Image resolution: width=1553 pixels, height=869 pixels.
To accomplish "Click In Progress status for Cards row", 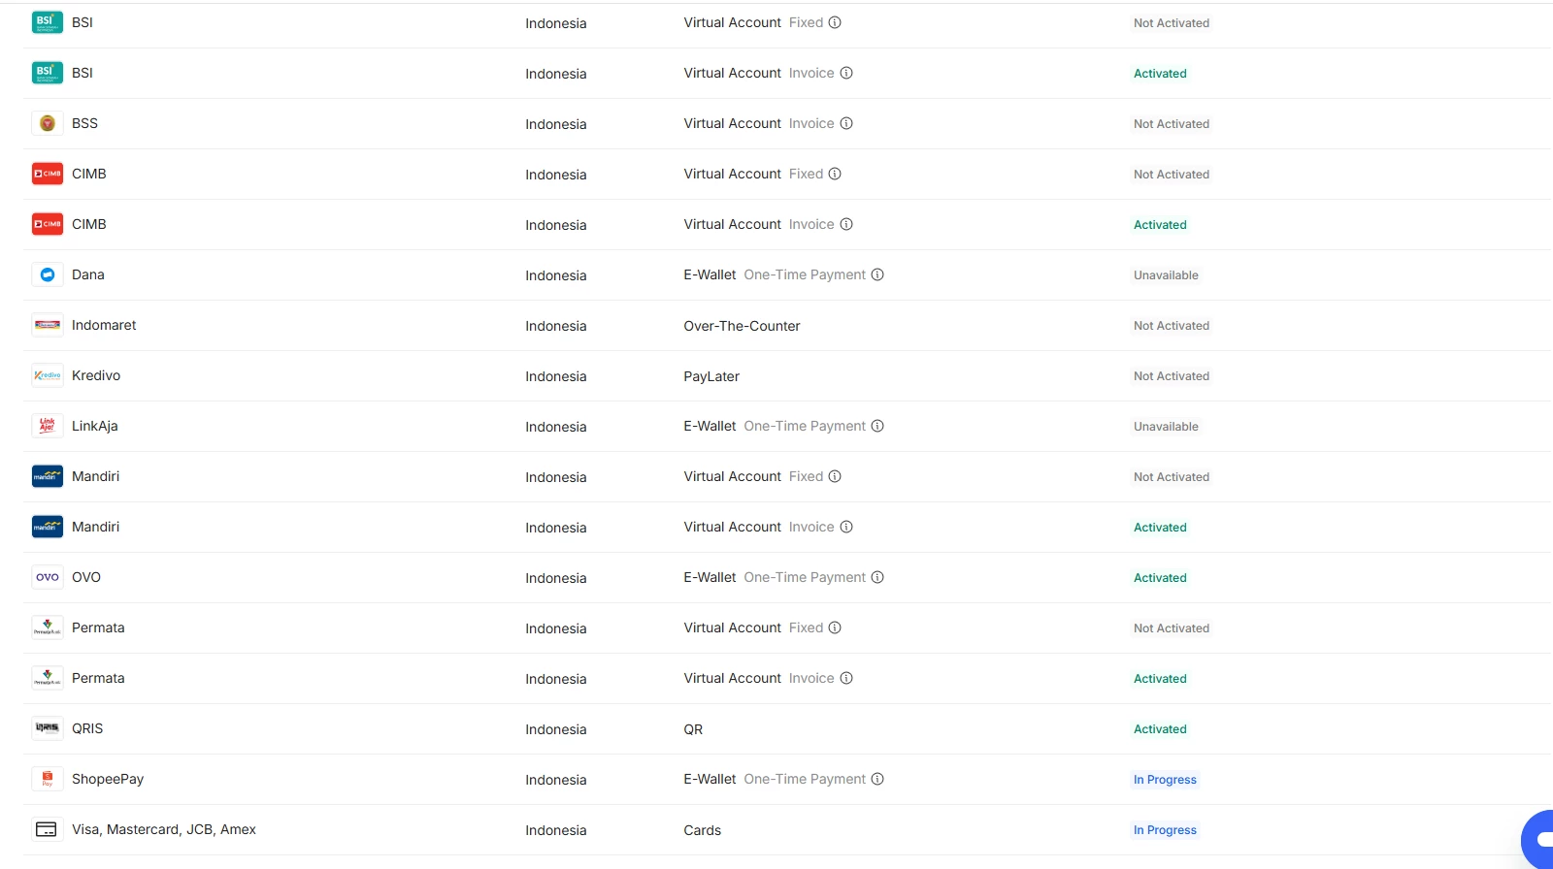I will coord(1165,830).
